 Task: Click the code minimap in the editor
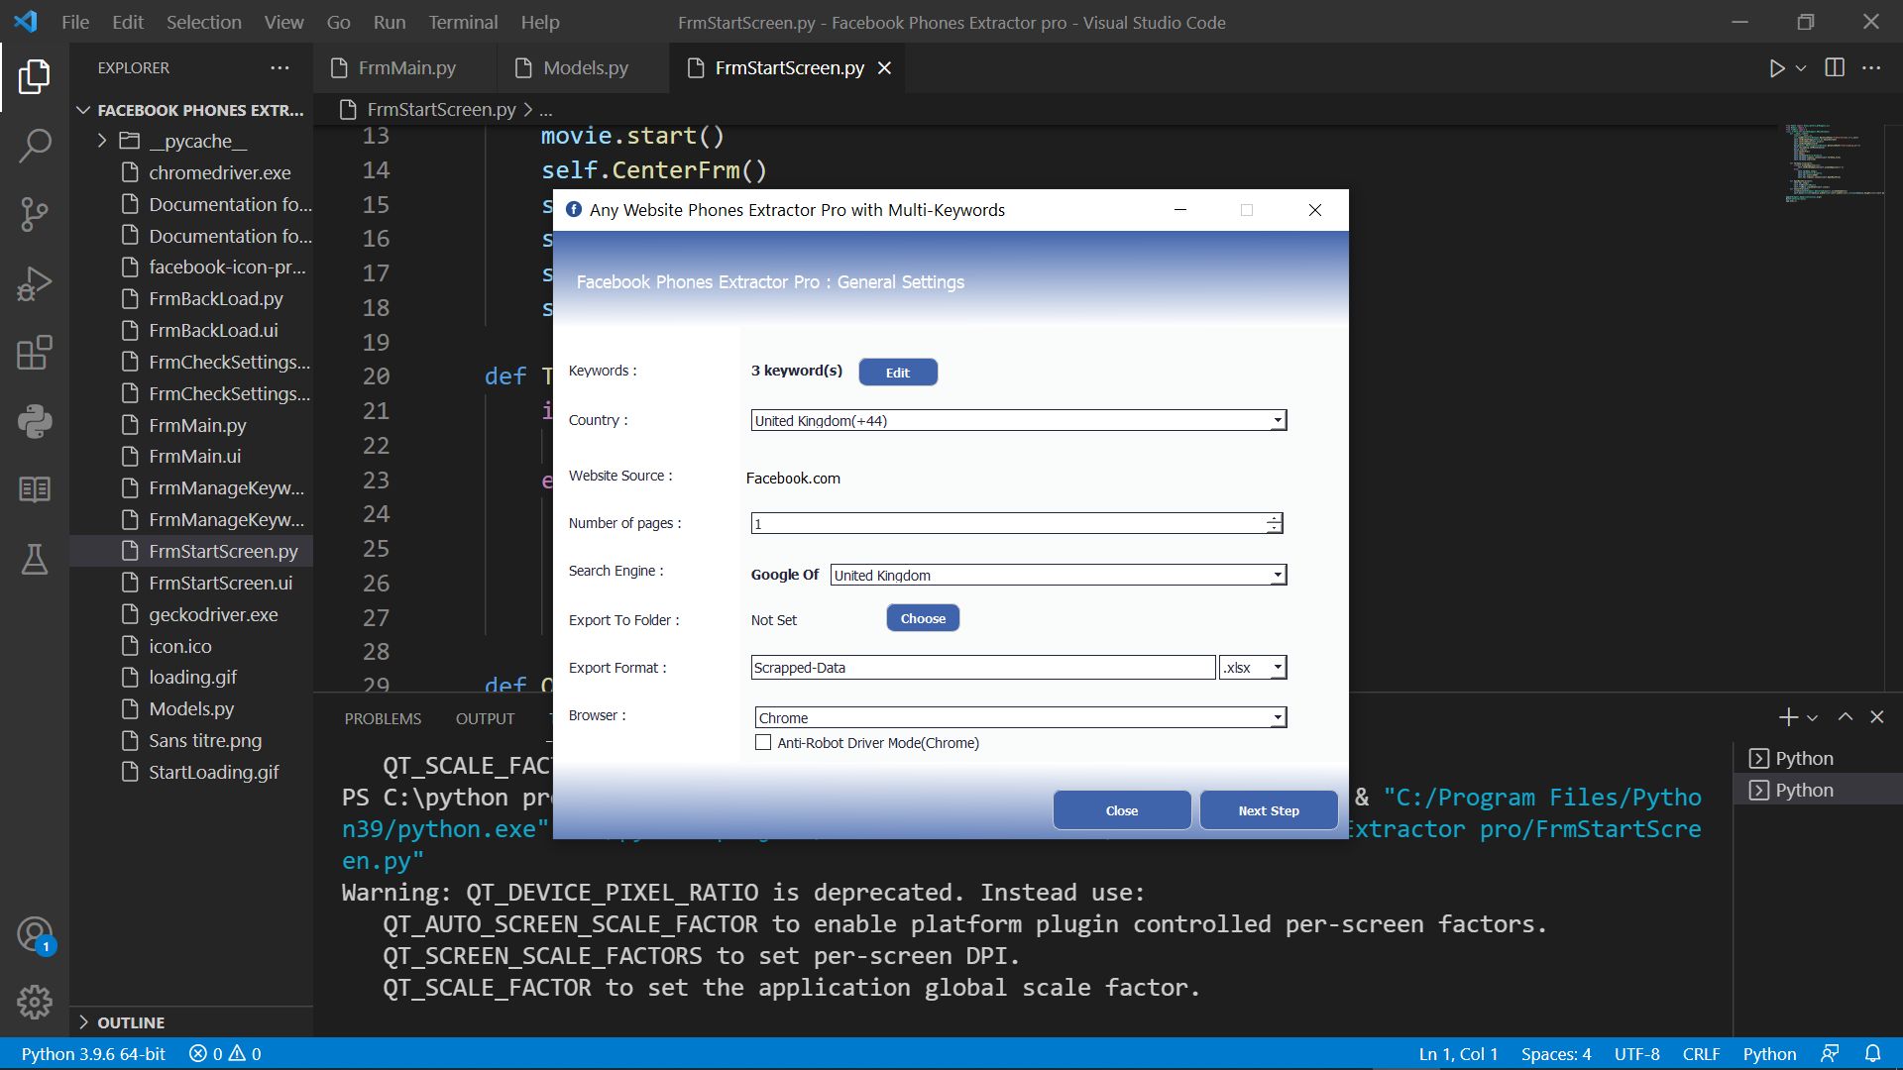point(1835,163)
